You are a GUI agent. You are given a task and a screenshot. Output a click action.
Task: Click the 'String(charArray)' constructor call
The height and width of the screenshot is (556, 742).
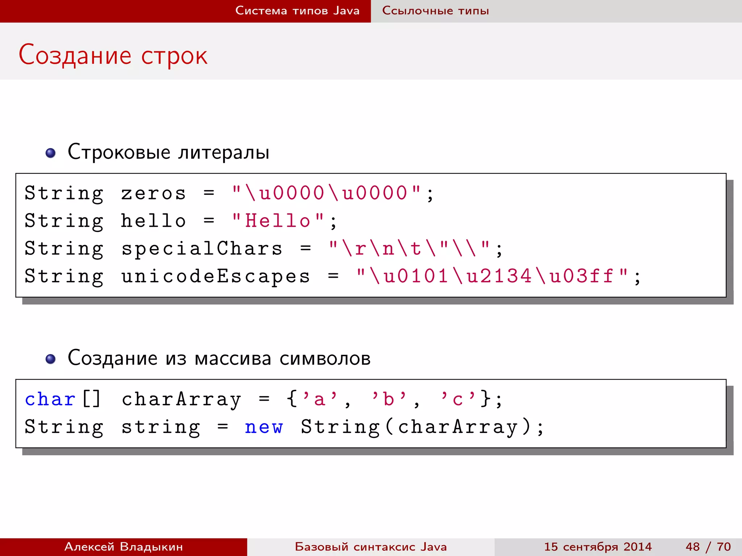point(416,427)
